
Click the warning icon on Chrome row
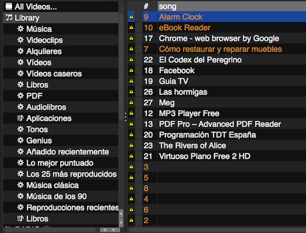tap(132, 38)
